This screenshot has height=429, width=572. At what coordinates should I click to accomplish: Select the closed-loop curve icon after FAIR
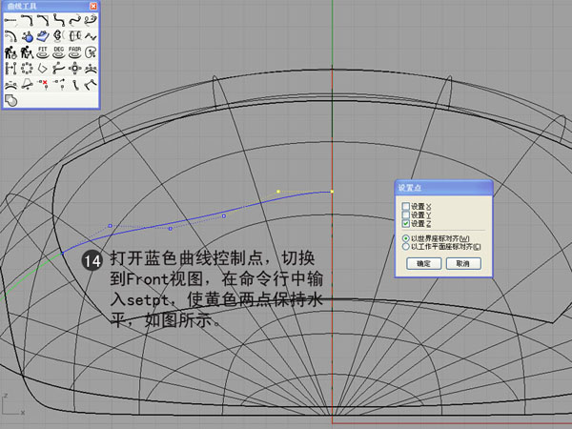tap(91, 52)
